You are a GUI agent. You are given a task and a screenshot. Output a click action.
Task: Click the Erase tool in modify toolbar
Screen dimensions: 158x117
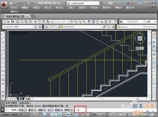[x=154, y=34]
